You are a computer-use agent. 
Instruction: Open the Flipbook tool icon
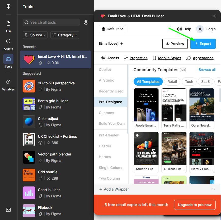[x=29, y=210]
